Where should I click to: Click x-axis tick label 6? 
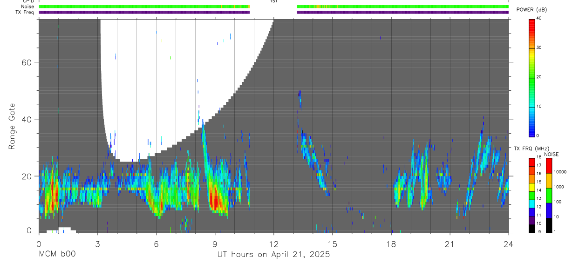(x=156, y=244)
